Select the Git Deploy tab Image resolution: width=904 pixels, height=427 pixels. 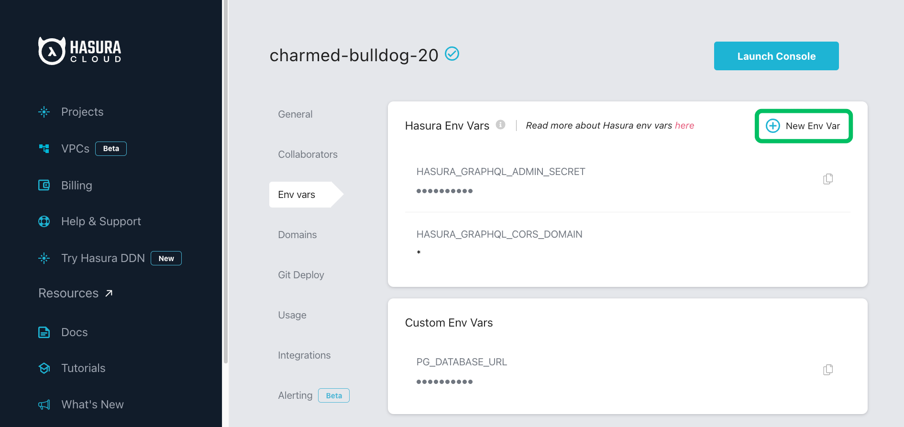[x=301, y=274]
